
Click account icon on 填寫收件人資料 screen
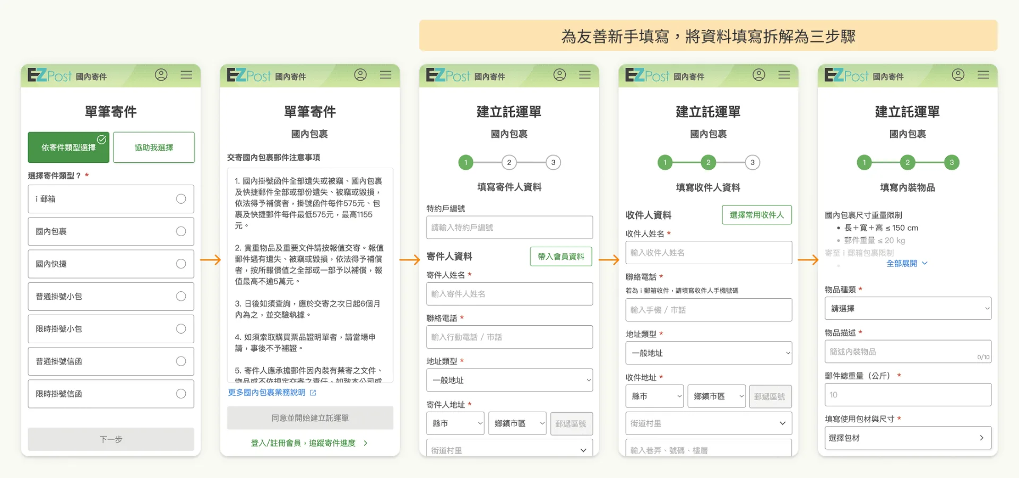point(759,75)
